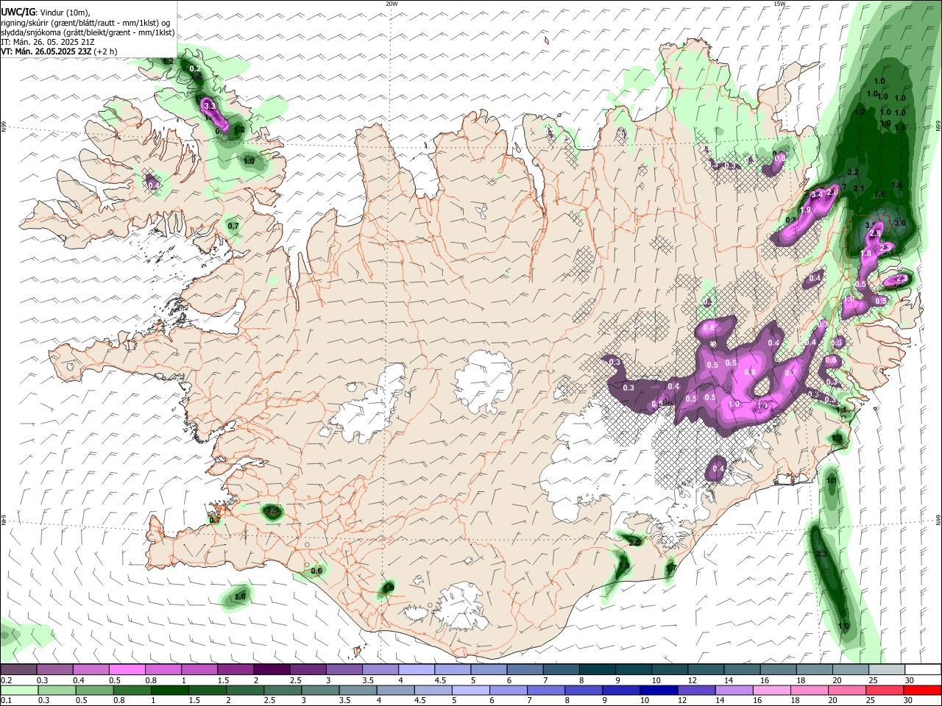Click the 'VT: Mán. 26.05.2025 23Z' line

click(x=46, y=51)
